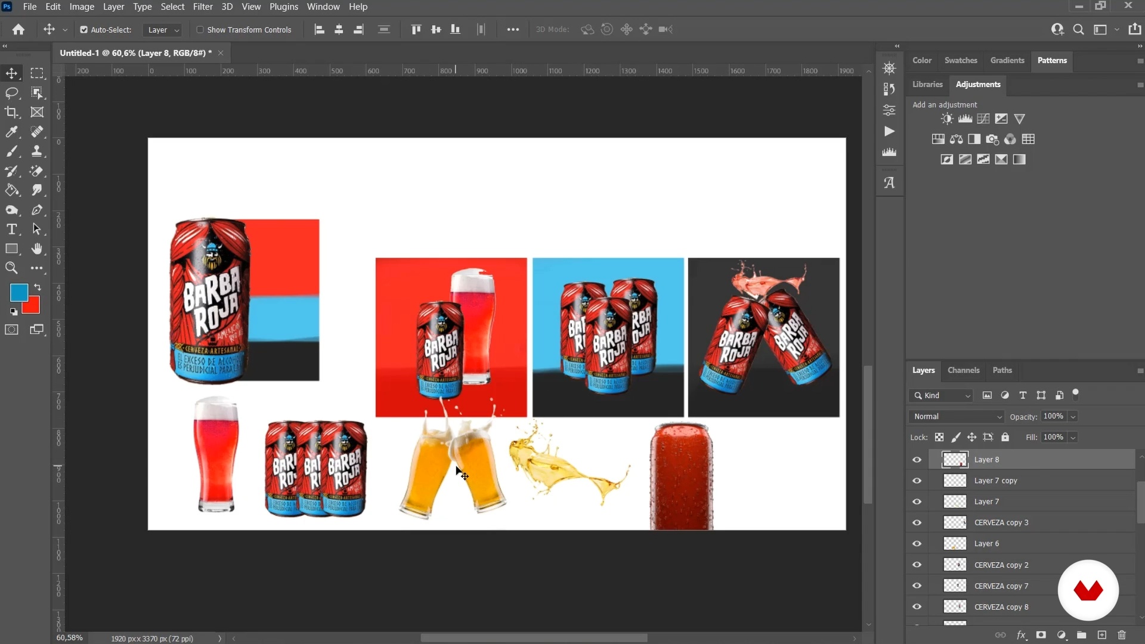
Task: Select the Horizontal Type tool
Action: [11, 230]
